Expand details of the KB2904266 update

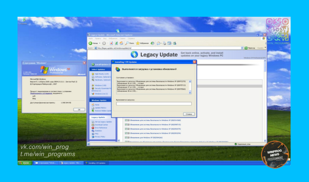(x=128, y=138)
